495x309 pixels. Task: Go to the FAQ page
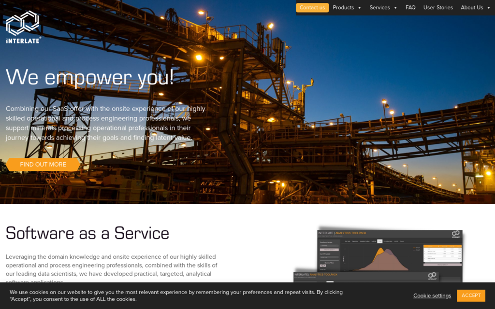(x=410, y=8)
